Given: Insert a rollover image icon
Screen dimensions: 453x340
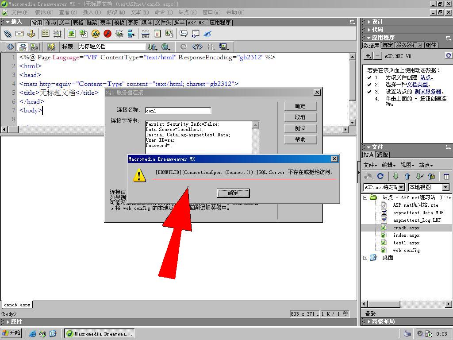Looking at the screenshot, I should coord(119,34).
